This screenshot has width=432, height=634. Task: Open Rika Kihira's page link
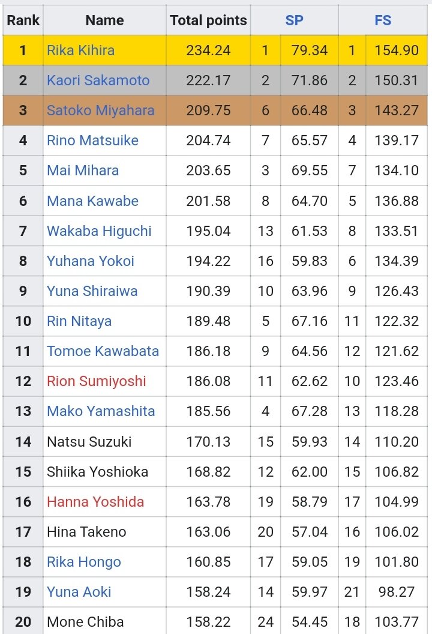[x=81, y=50]
